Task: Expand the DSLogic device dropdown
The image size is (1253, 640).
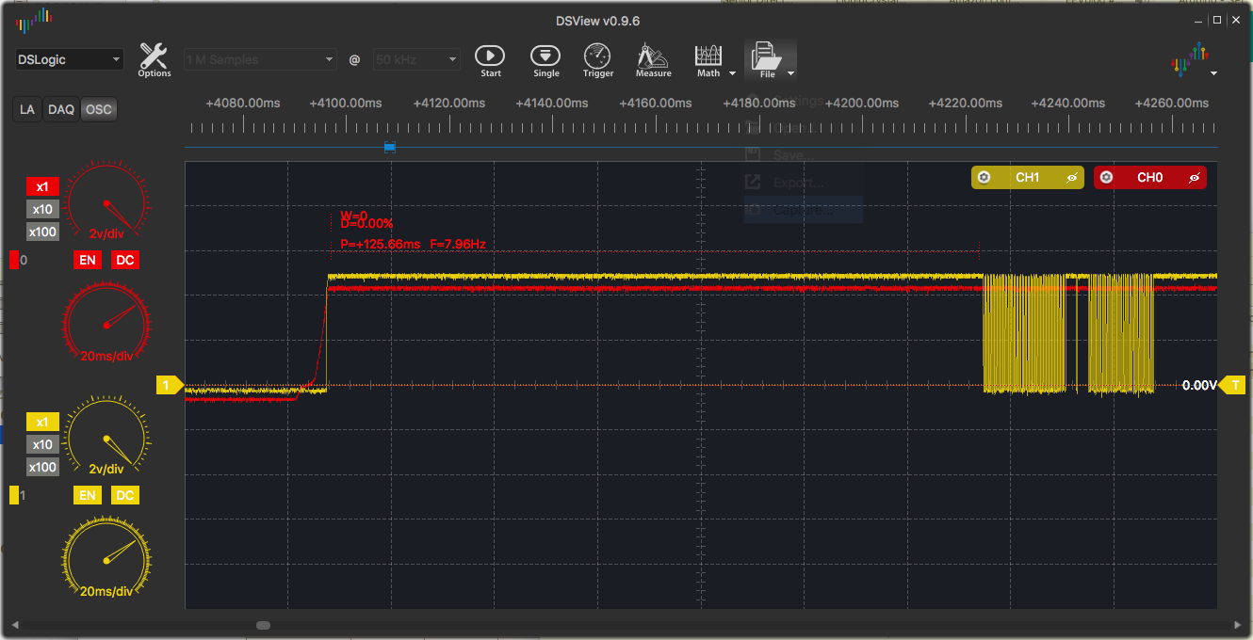Action: (x=70, y=59)
